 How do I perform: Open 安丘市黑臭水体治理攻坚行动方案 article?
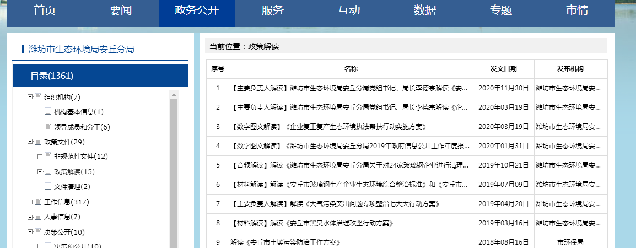click(x=312, y=224)
